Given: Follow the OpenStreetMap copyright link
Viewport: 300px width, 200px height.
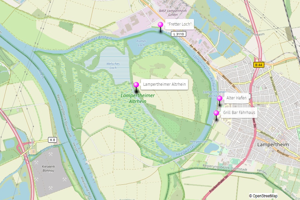Looking at the screenshot, I should click(265, 196).
